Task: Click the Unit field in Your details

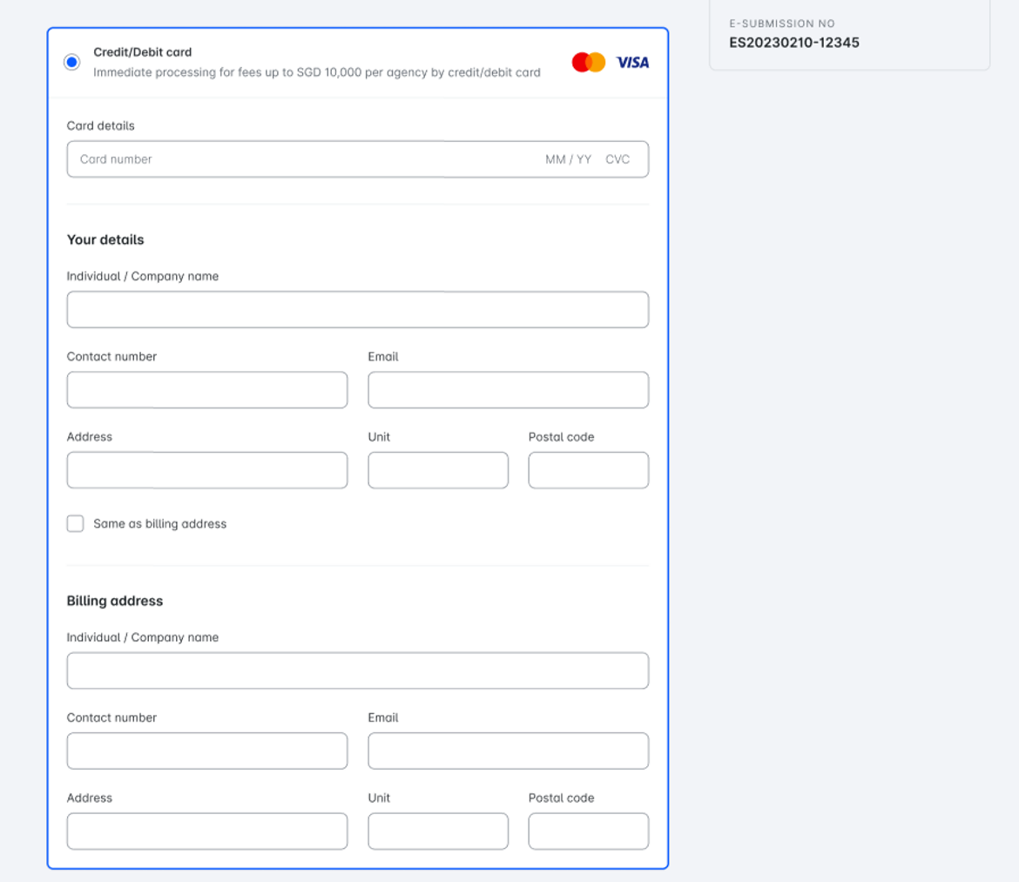Action: pos(437,470)
